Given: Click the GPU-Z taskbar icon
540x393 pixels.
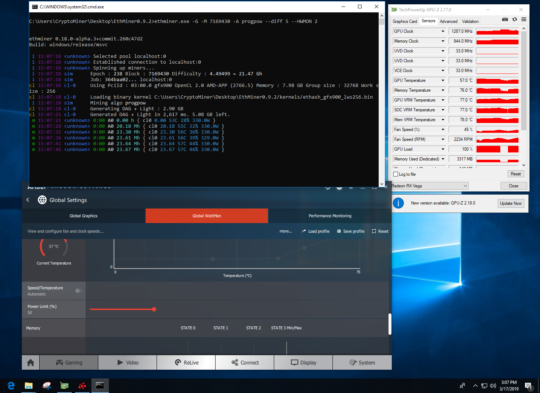Looking at the screenshot, I should coord(64,386).
